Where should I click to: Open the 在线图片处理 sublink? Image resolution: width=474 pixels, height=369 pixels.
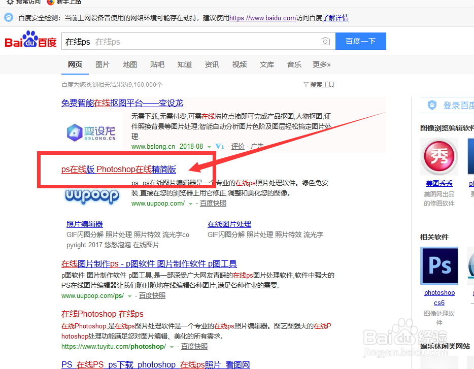[229, 224]
